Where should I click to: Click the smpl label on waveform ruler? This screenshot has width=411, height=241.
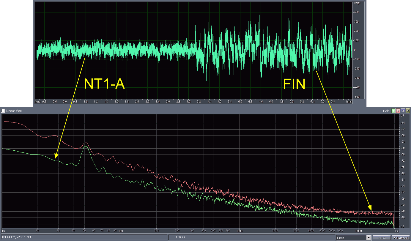[x=357, y=3]
